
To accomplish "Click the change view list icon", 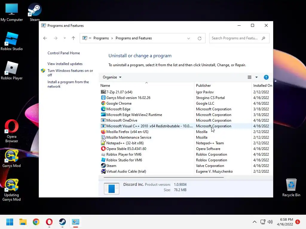I will pos(250,77).
